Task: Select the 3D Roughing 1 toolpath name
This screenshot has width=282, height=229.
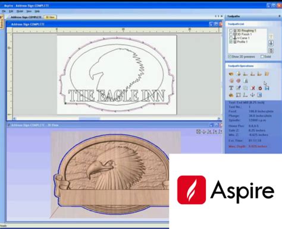Action: [246, 30]
